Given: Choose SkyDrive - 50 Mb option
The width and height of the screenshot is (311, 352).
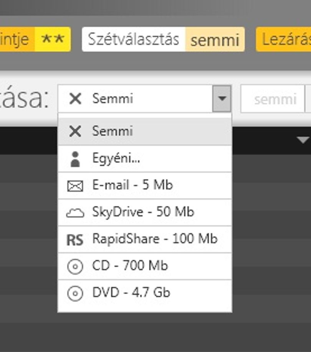Looking at the screenshot, I should pos(145,212).
